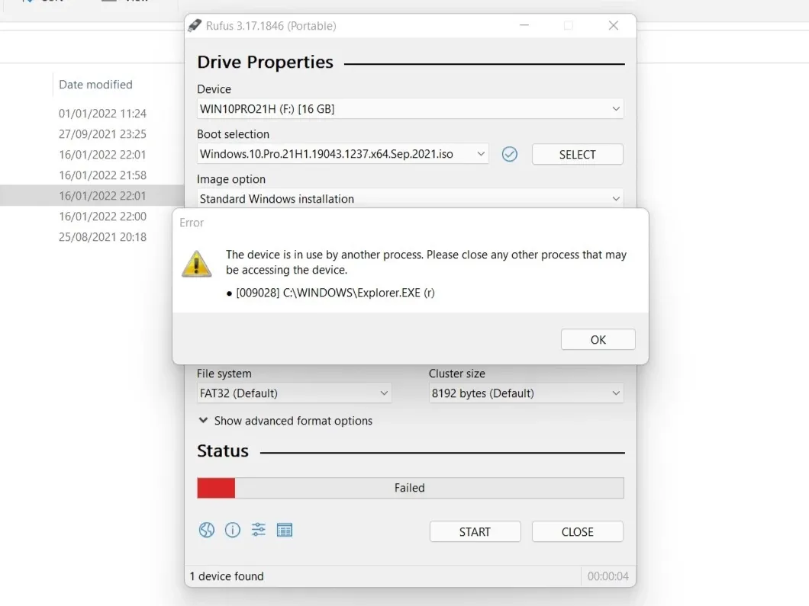Open the Cluster size 8192 bytes dropdown
809x606 pixels.
(x=526, y=393)
